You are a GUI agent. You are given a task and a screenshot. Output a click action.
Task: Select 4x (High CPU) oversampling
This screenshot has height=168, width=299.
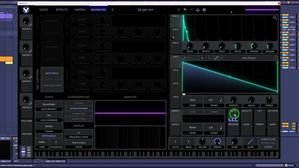click(x=79, y=113)
